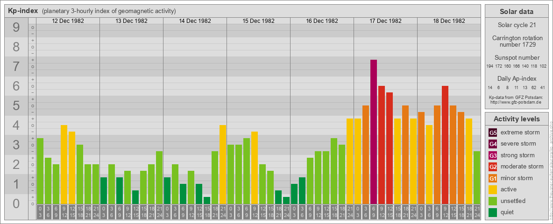Click the y-axis label 9
This screenshot has height=224, width=553.
16,28
